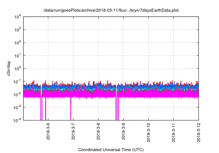Click the 10^0 y-axis tick label
Screen dimensions: 219x153
point(18,69)
